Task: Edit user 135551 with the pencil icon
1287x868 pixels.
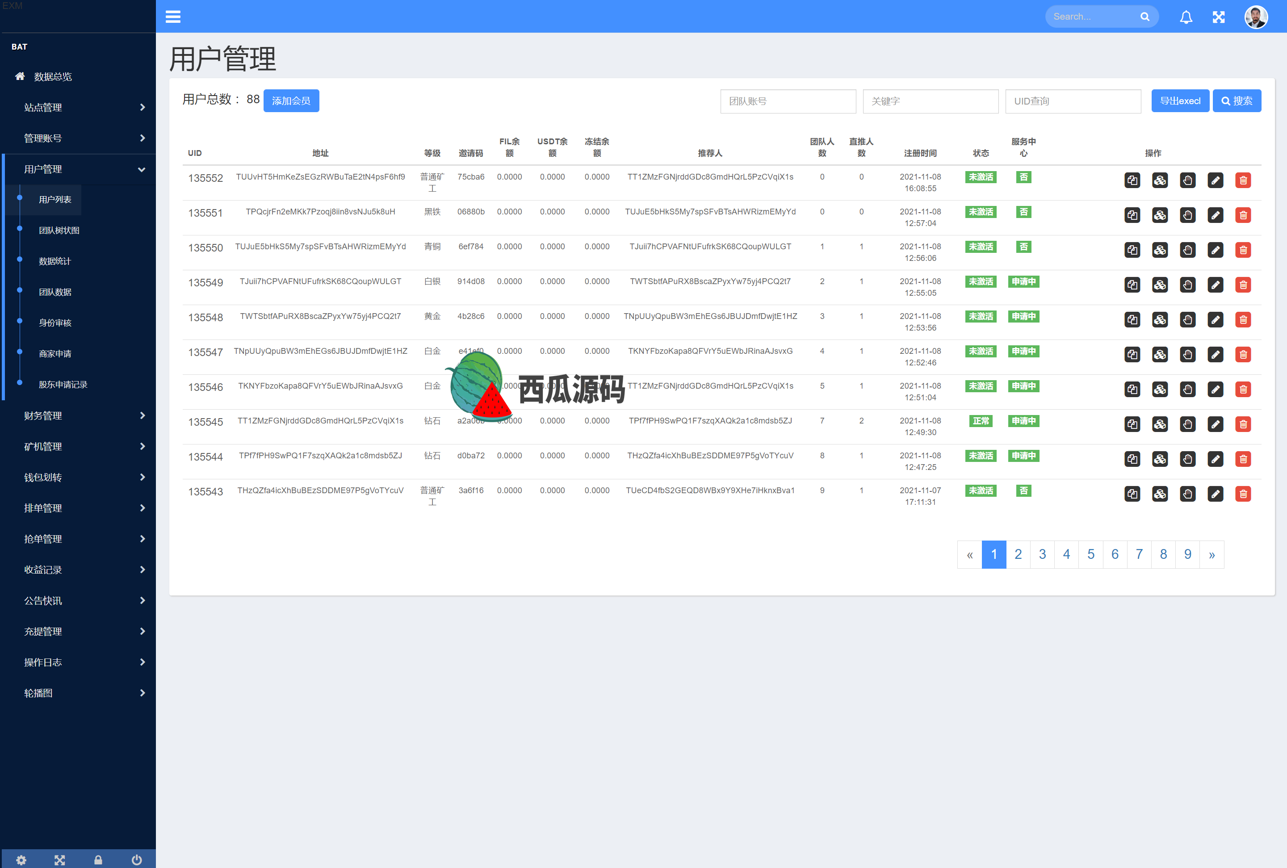Action: [x=1215, y=215]
